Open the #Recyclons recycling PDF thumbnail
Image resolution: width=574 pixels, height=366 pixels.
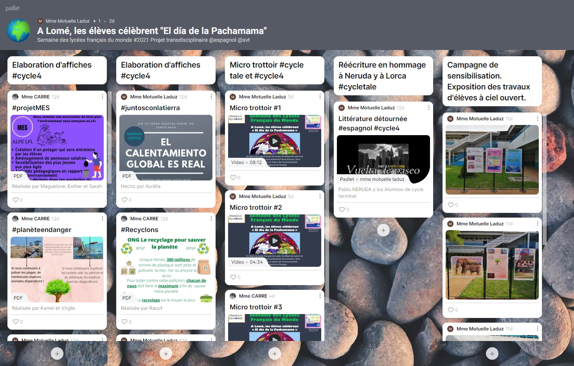click(x=166, y=270)
